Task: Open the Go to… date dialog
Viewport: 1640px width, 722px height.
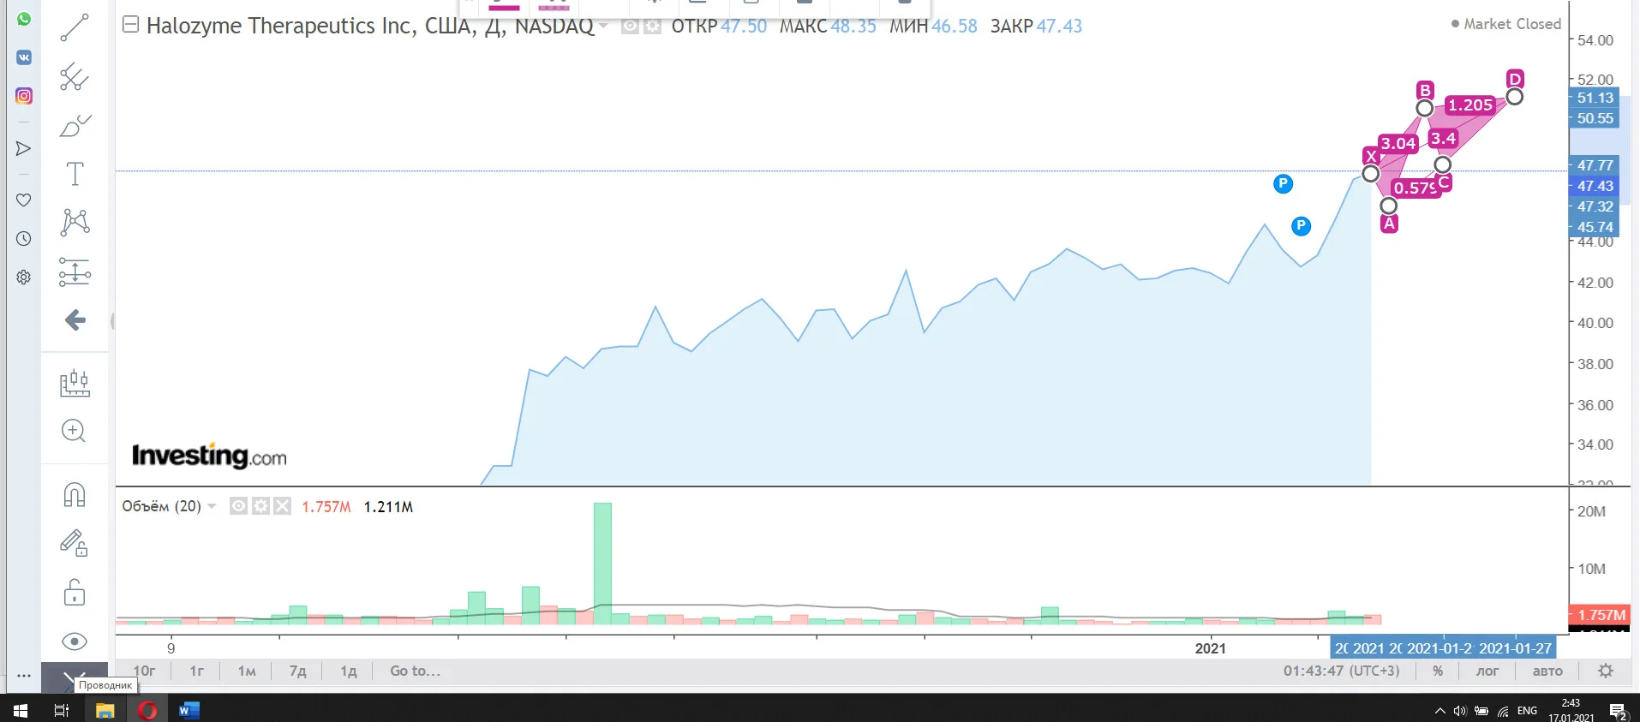Action: tap(416, 671)
